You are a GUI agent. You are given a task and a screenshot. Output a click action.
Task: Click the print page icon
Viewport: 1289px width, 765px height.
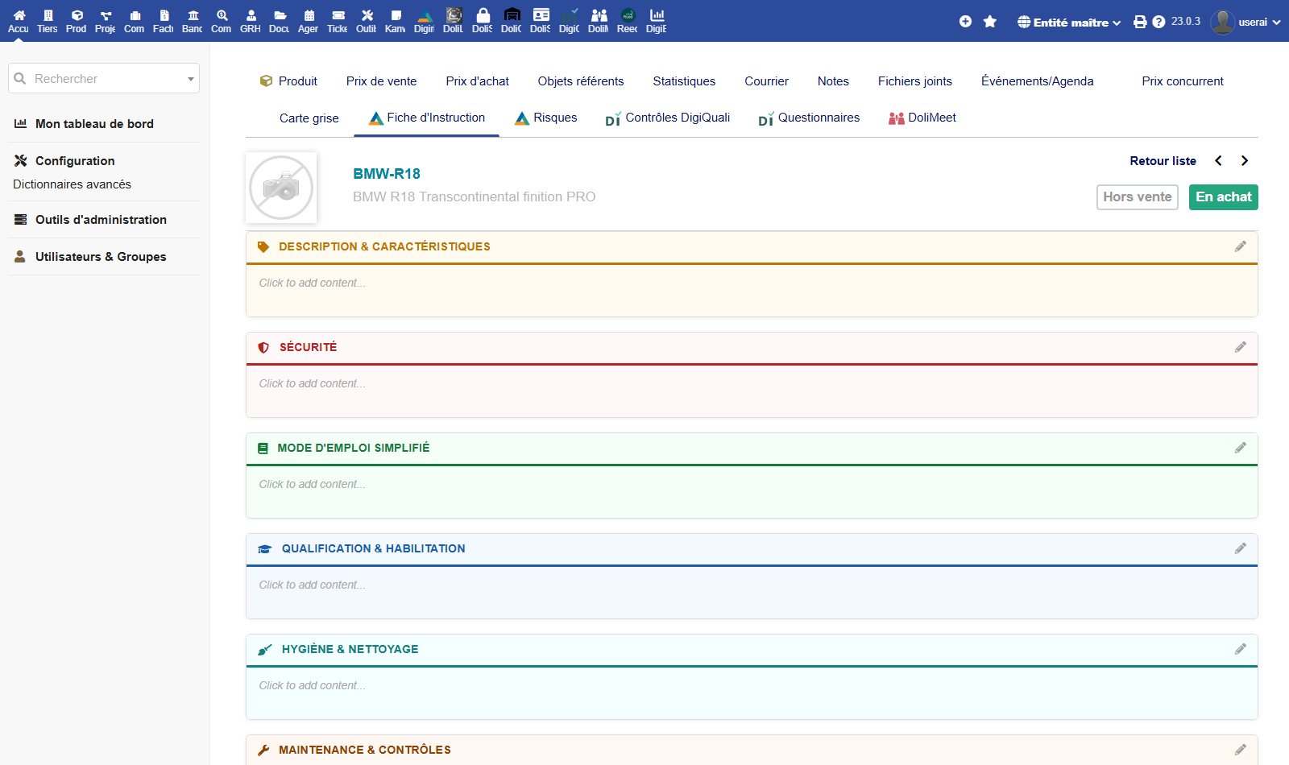tap(1140, 22)
